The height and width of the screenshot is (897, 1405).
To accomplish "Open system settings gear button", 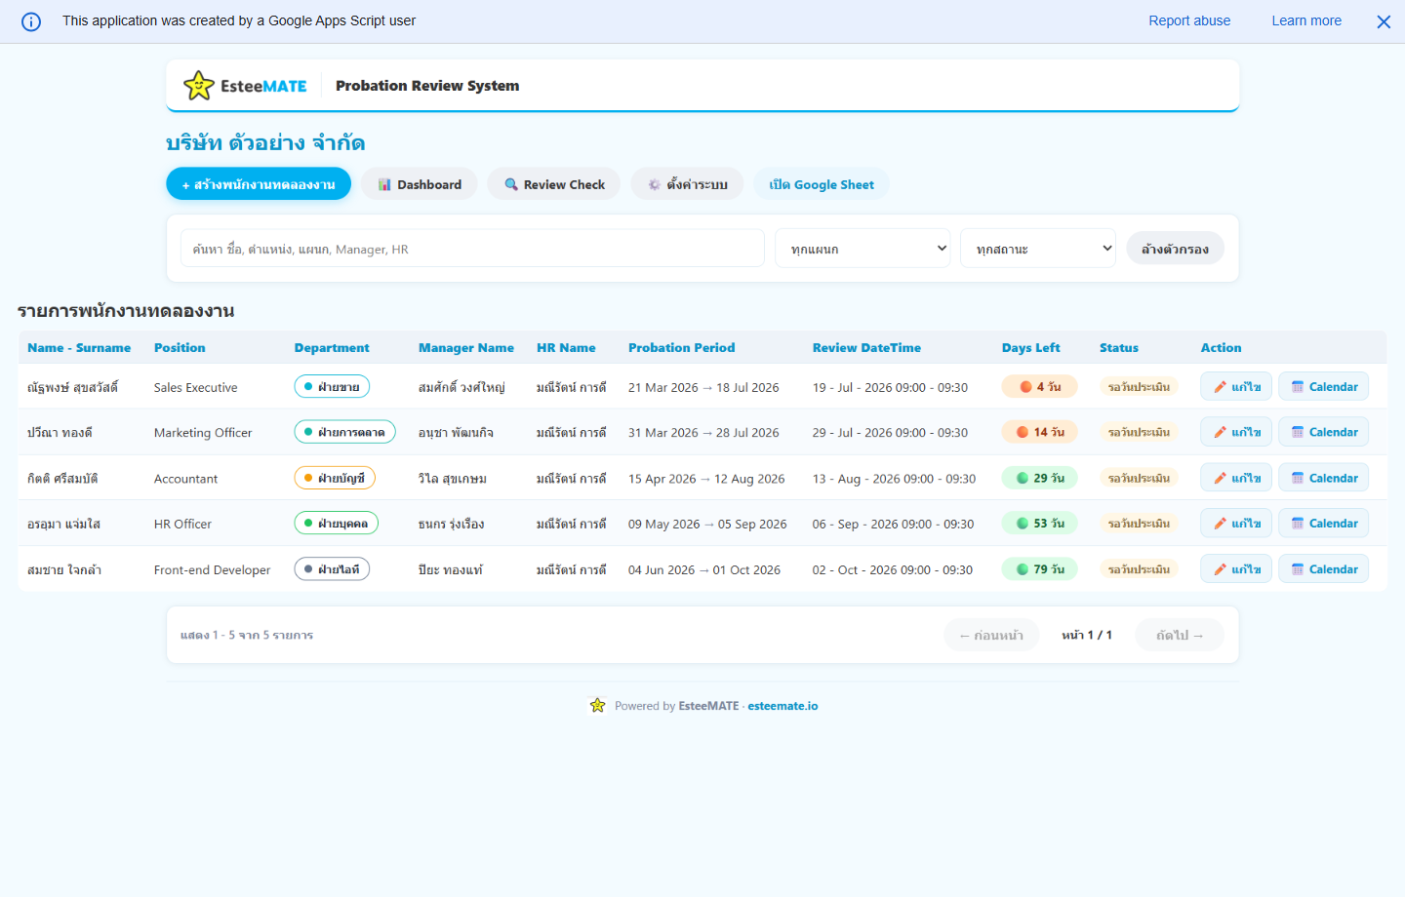I will pos(687,184).
